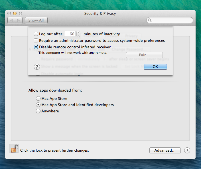This screenshot has width=201, height=169.
Task: Increase the logout minutes with stepper up arrow
Action: click(x=78, y=32)
